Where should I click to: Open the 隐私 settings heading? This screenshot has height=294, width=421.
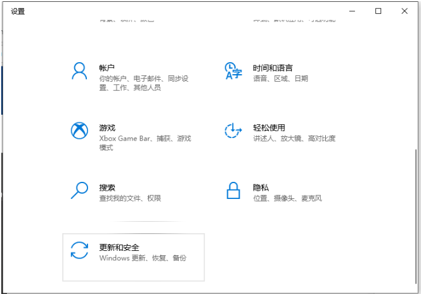pos(261,188)
